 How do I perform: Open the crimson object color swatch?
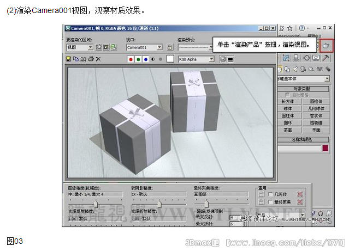[326, 148]
